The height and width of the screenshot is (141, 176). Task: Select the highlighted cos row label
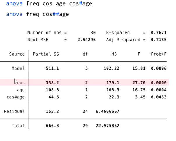click(21, 83)
